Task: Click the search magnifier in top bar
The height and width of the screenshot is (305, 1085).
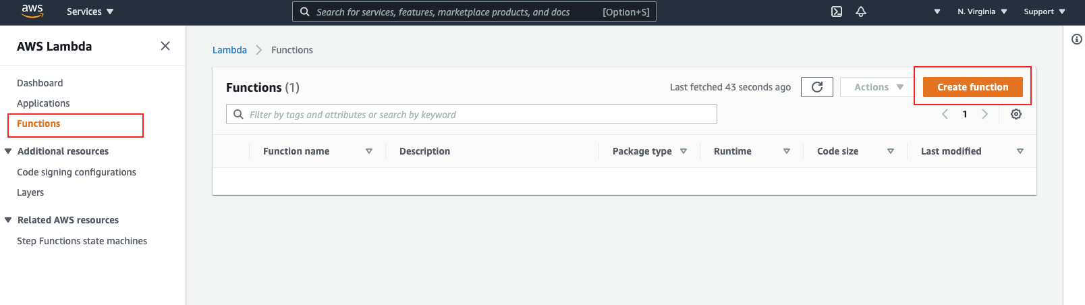Action: click(305, 11)
